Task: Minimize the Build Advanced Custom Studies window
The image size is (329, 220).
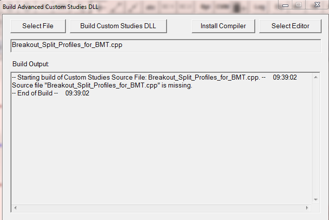Action: [284, 5]
